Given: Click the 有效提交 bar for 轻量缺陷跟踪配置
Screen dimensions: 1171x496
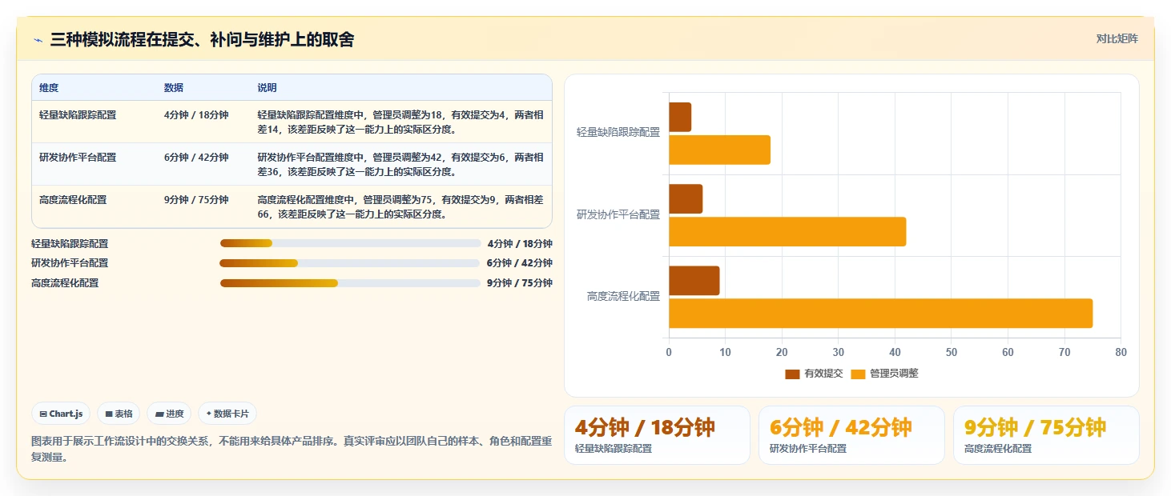Looking at the screenshot, I should click(x=680, y=118).
